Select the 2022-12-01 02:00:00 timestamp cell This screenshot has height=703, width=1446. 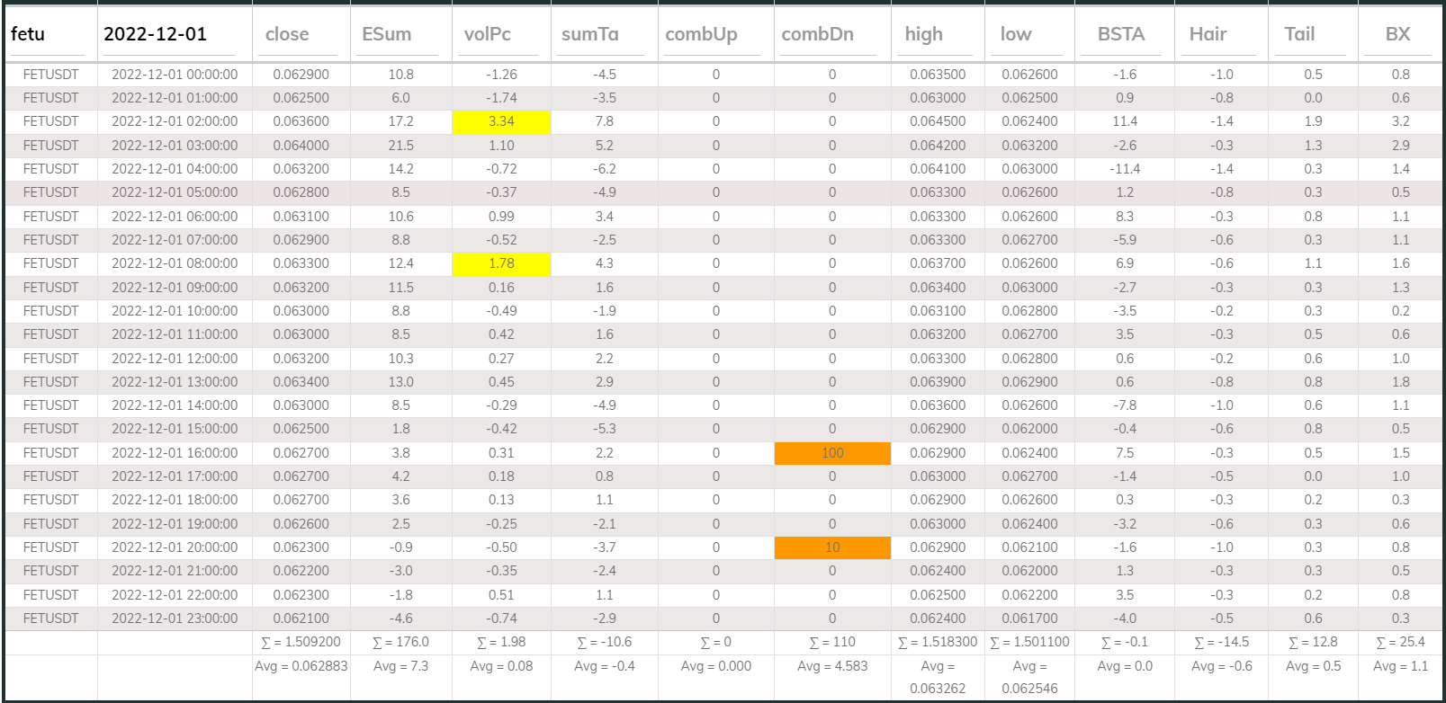[175, 121]
